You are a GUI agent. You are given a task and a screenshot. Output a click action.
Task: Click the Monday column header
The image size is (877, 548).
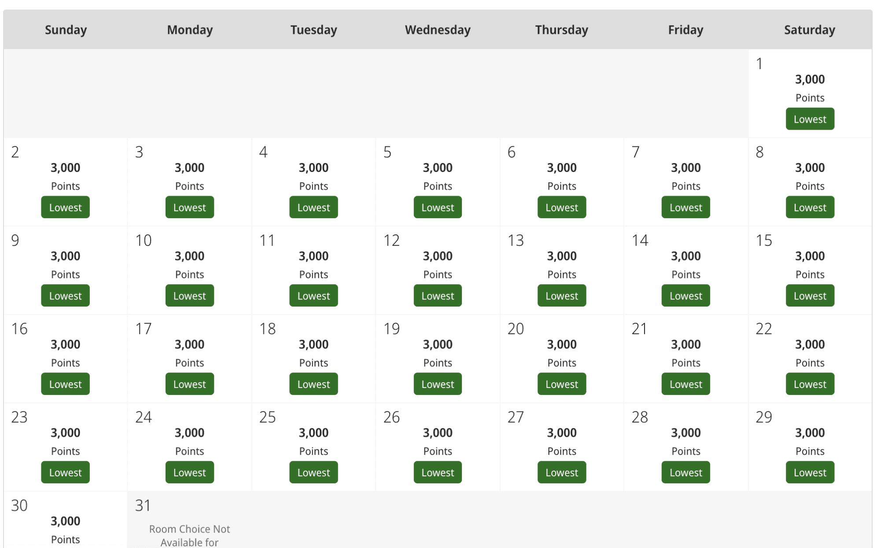coord(190,29)
